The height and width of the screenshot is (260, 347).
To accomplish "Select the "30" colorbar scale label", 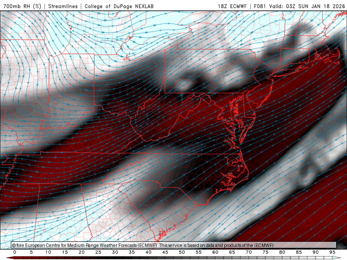I will pyautogui.click(x=115, y=252).
